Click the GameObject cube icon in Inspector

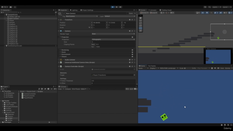60,14
